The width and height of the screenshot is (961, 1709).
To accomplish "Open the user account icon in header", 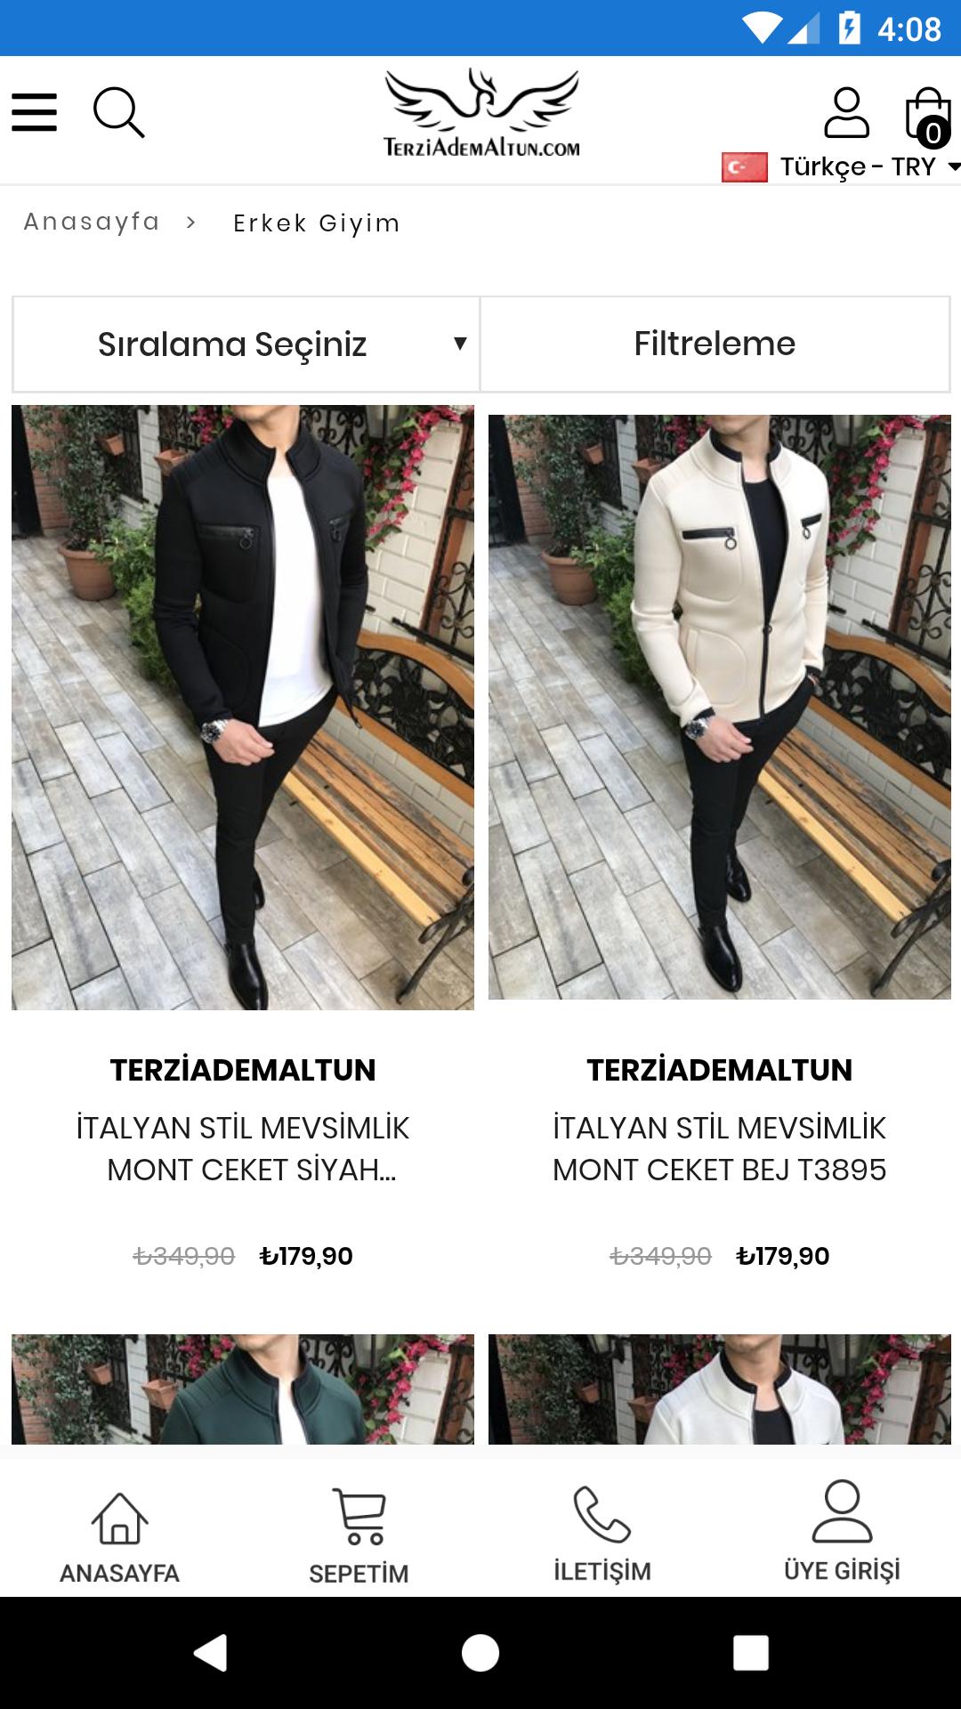I will [846, 112].
